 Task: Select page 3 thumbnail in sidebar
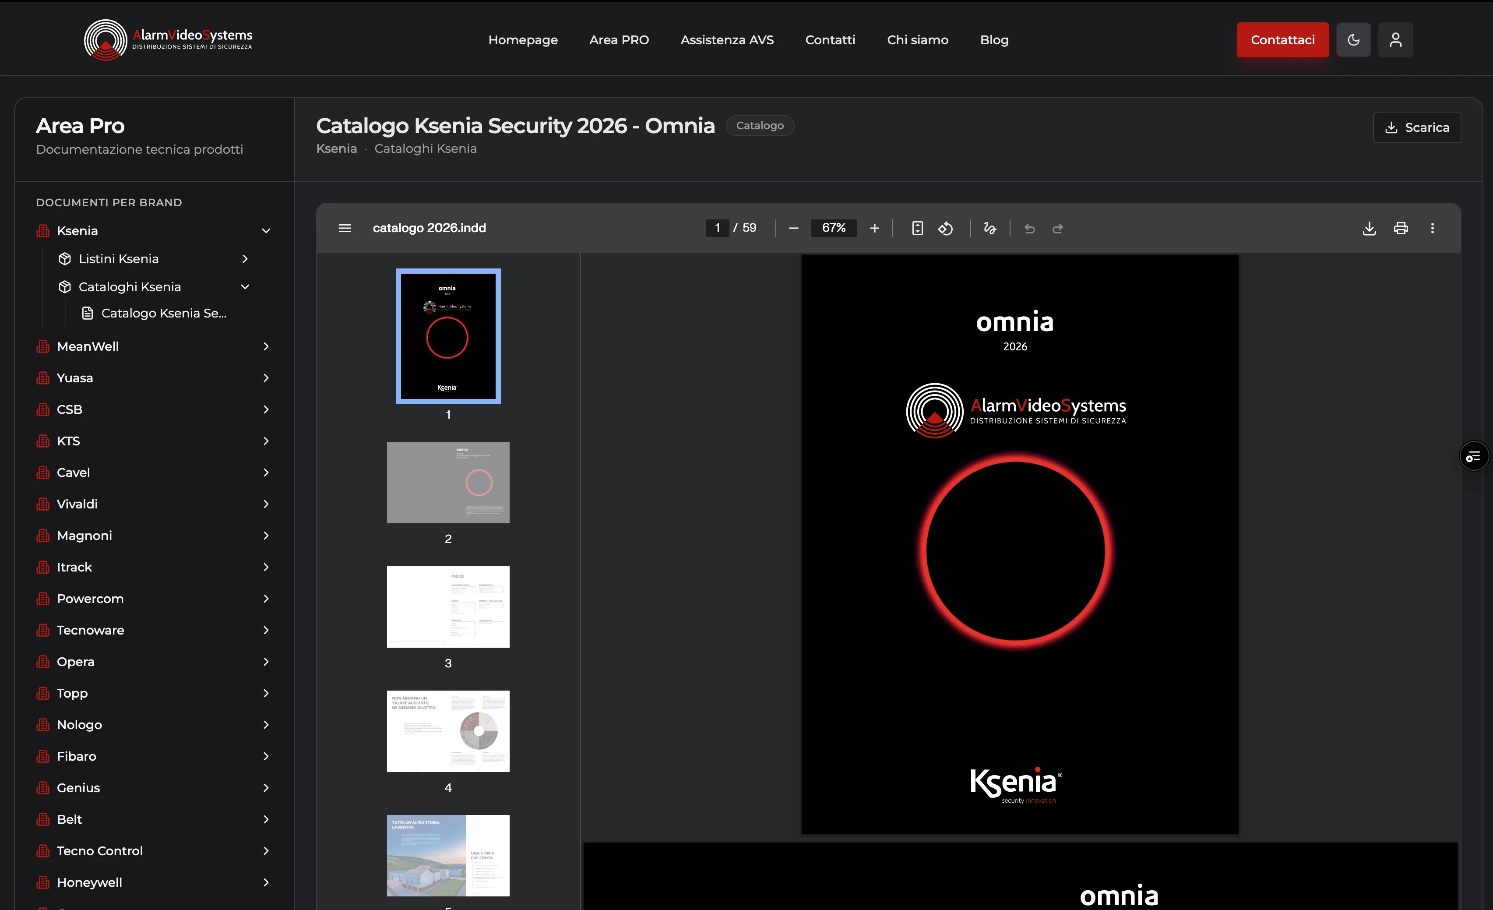[x=448, y=607]
